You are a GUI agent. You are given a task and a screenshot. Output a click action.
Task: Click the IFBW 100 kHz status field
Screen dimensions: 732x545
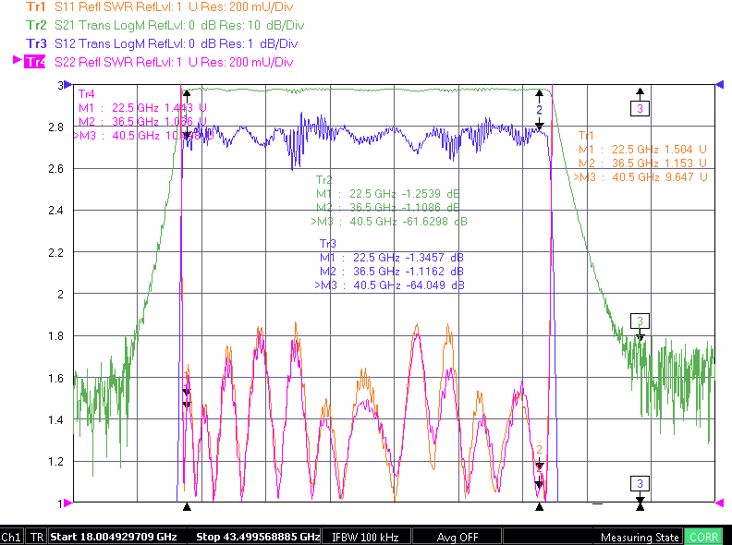(365, 537)
